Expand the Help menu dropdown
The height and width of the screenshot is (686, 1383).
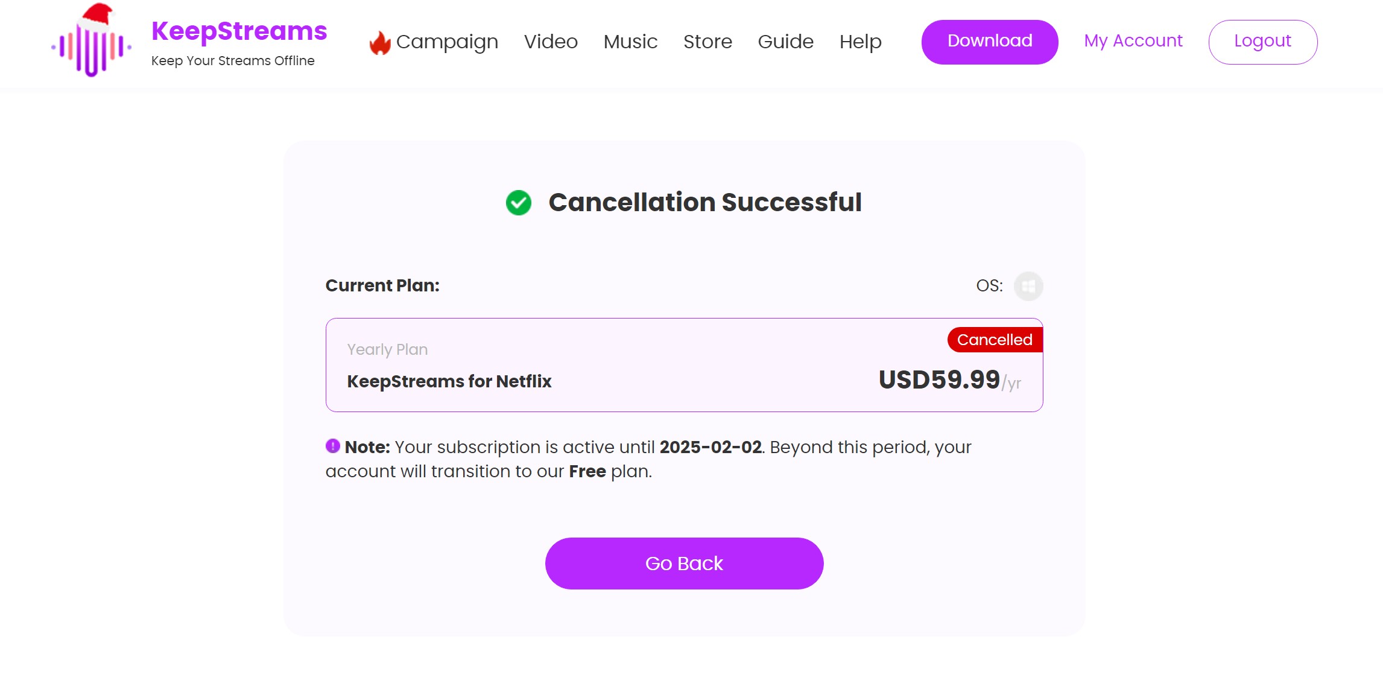coord(860,40)
